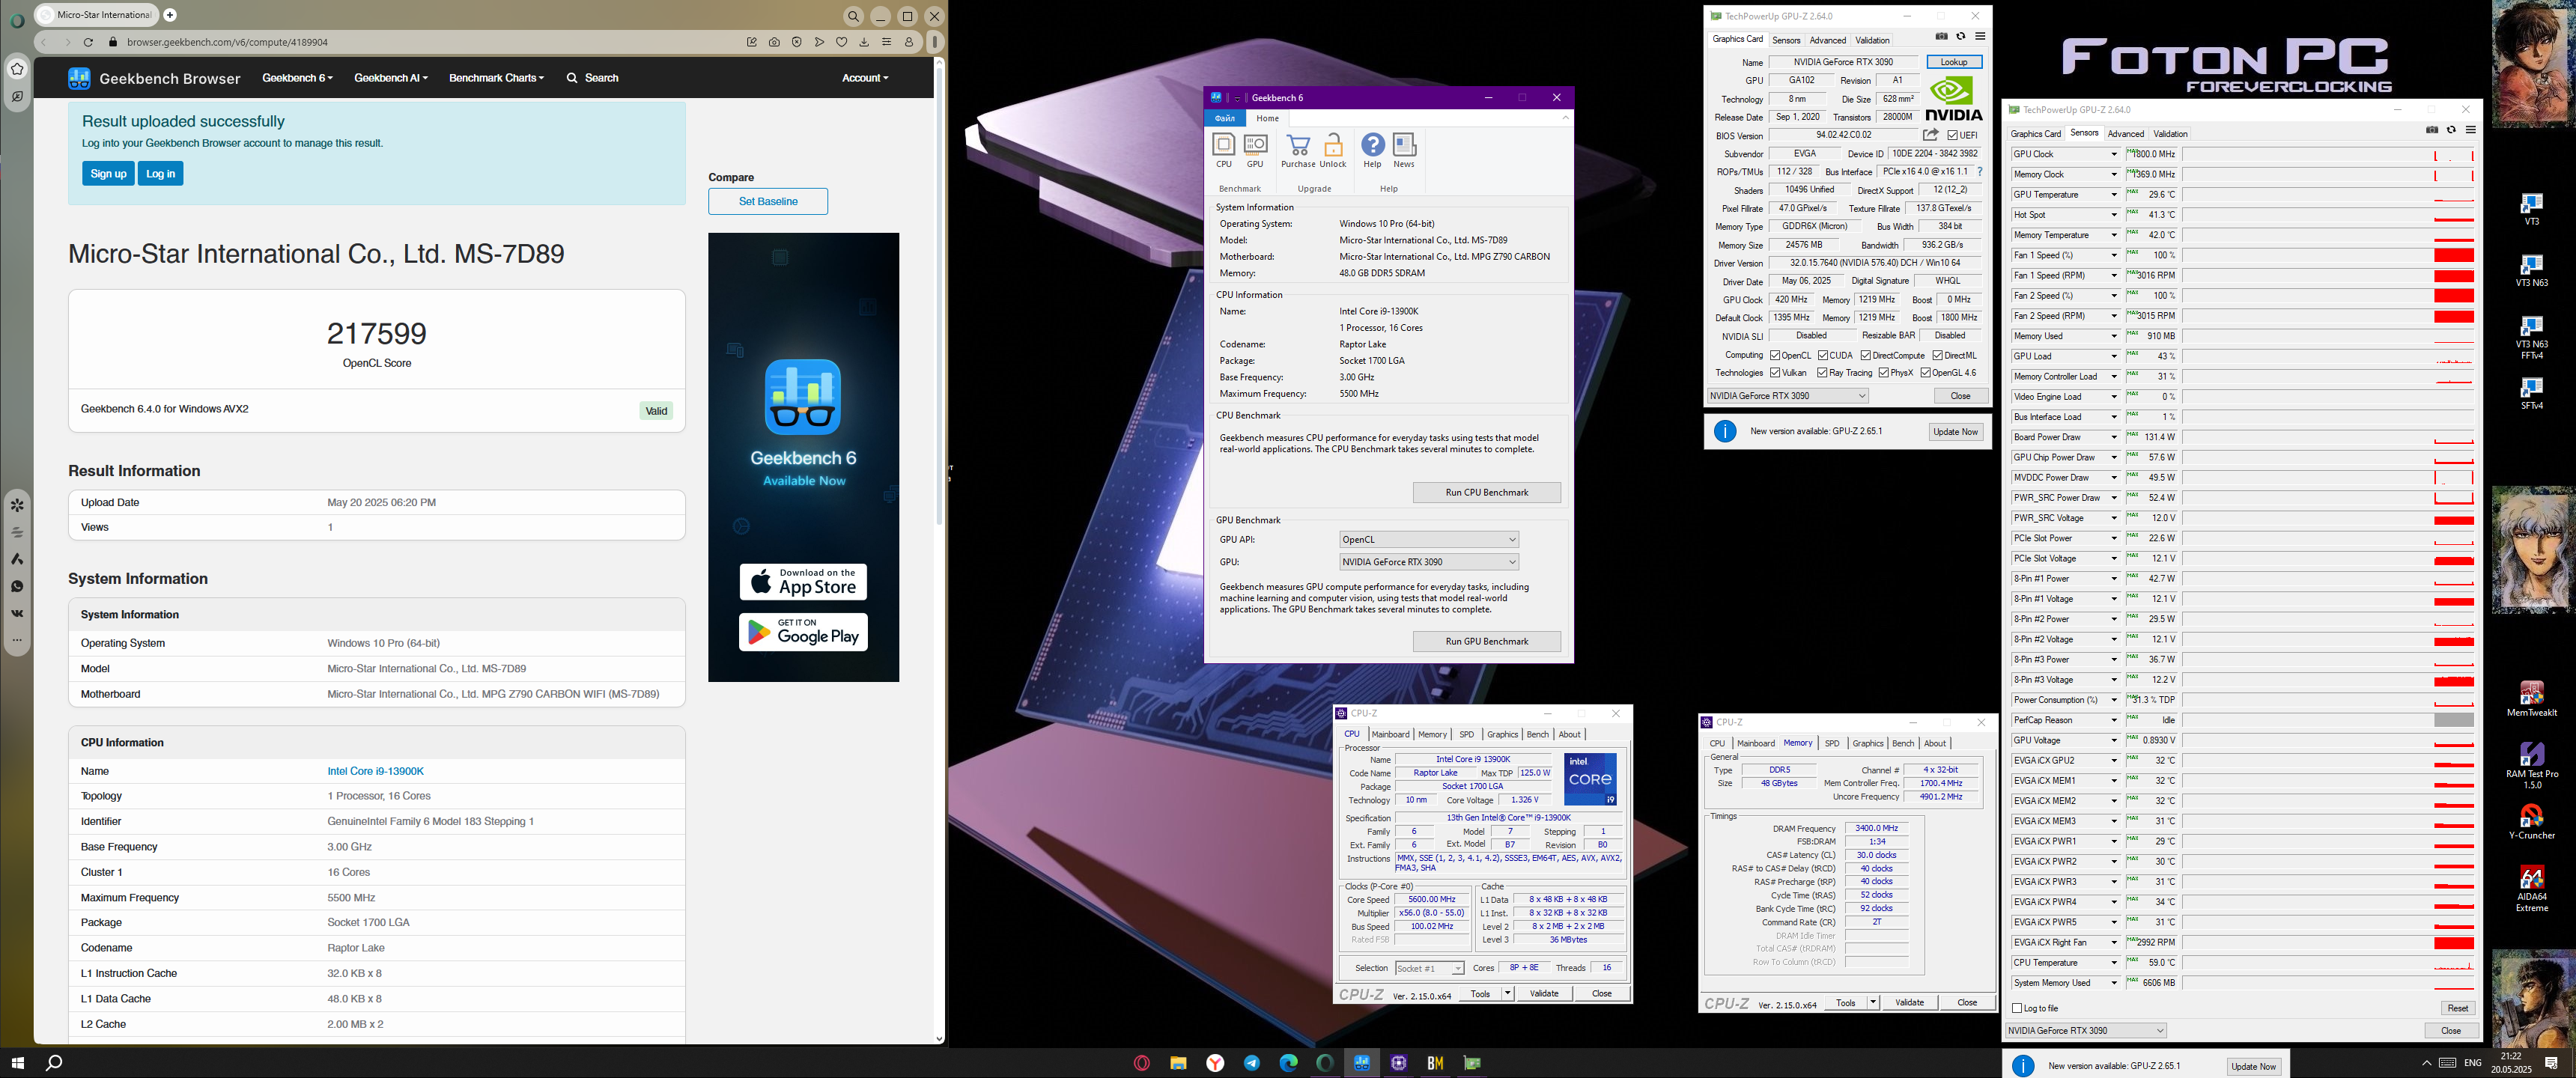Open browser downloads icon

coord(864,42)
